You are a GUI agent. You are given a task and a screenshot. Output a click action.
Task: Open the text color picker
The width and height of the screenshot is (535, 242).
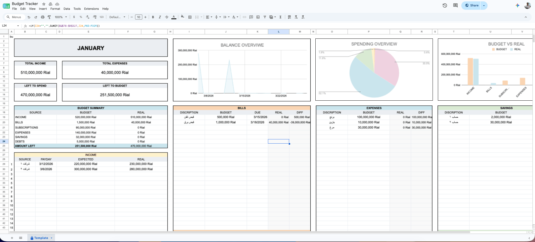(x=174, y=17)
